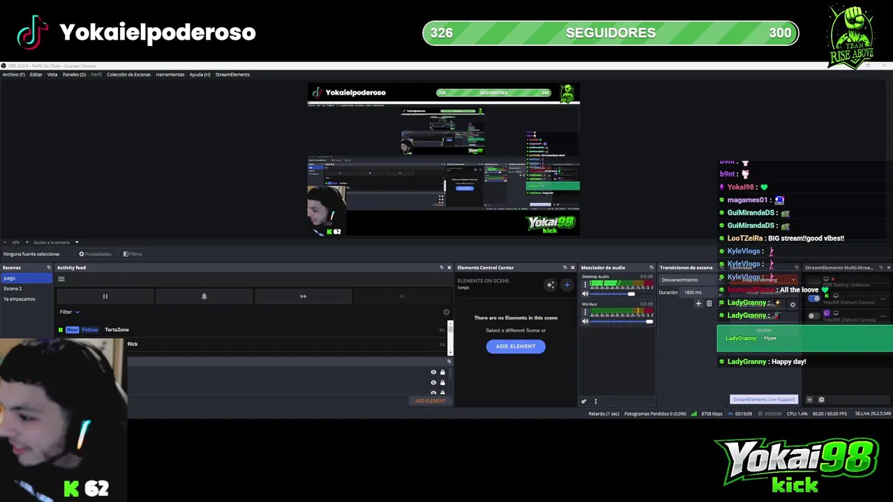Viewport: 893px width, 502px height.
Task: Open the Activity feed hamburger menu
Action: (x=61, y=279)
